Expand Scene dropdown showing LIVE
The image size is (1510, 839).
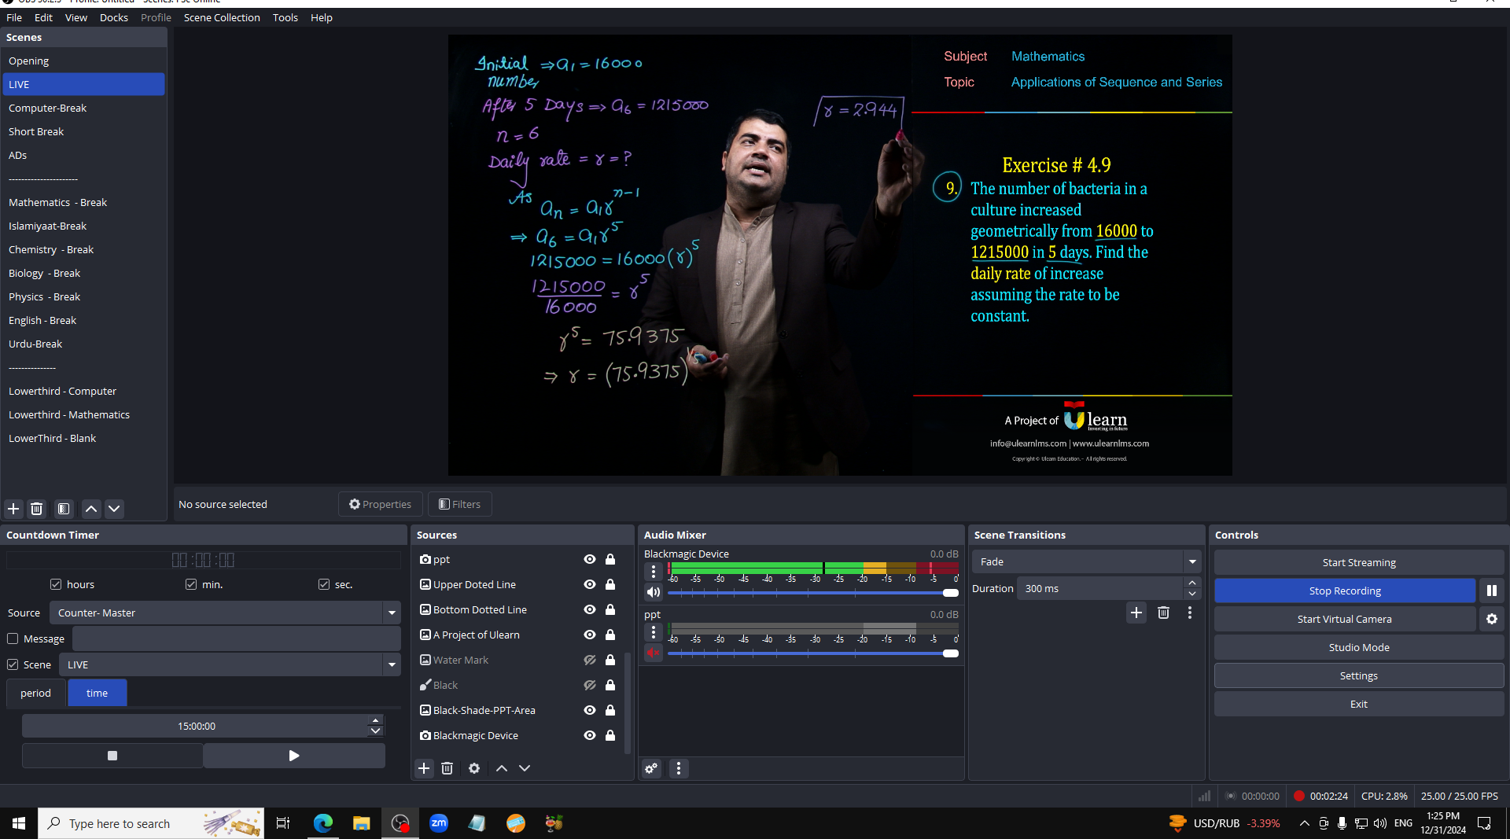click(392, 664)
